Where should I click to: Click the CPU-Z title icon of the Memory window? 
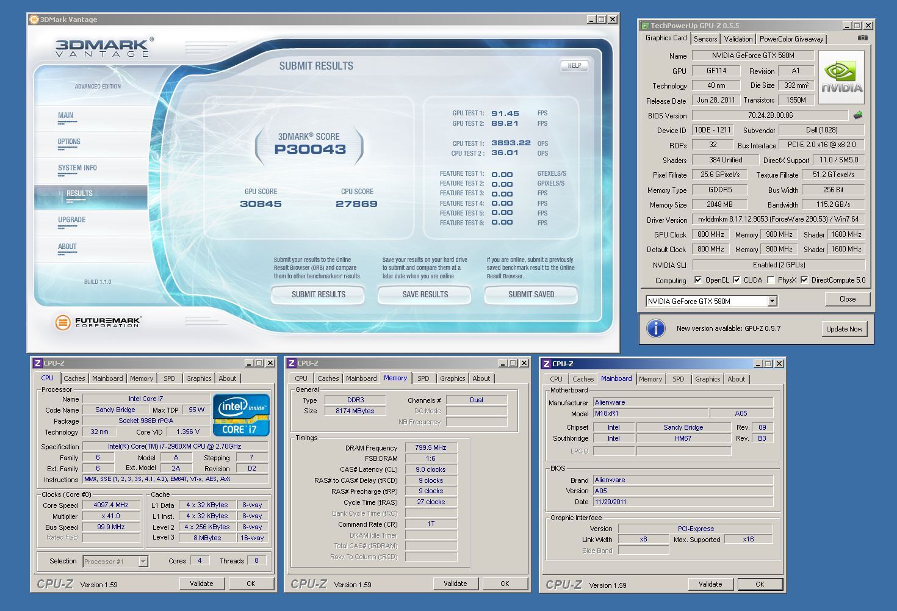point(292,363)
